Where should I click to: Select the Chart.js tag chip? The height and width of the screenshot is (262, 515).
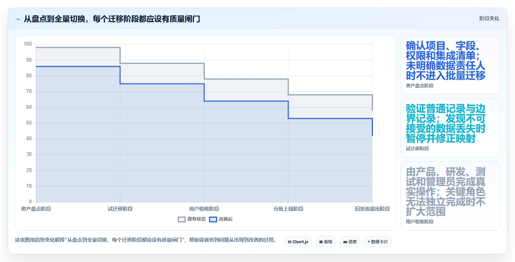(298, 242)
